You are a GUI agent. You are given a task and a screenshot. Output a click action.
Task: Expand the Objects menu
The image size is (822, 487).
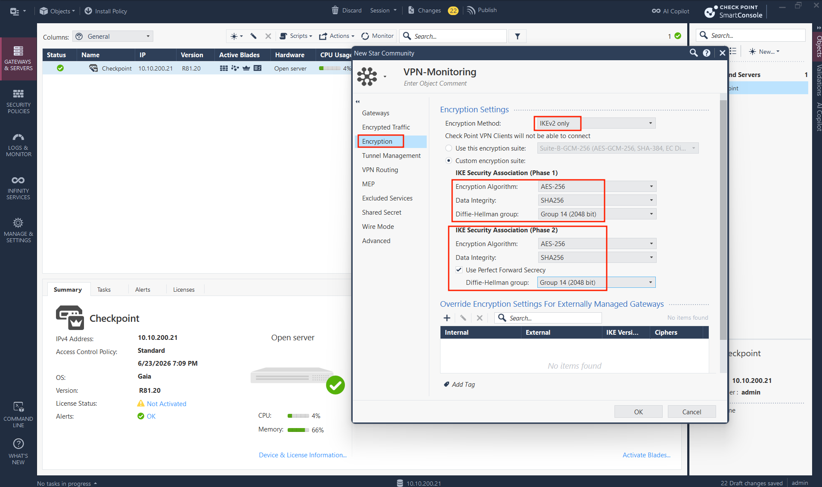[x=57, y=11]
